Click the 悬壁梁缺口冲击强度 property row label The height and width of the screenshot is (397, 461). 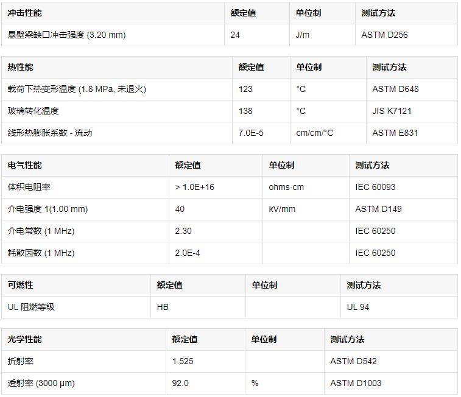point(66,35)
